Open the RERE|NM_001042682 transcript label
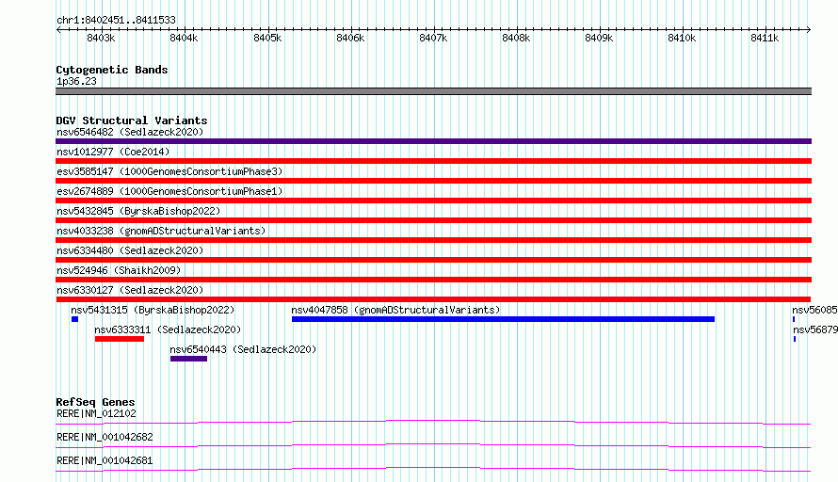The height and width of the screenshot is (482, 838). (105, 437)
